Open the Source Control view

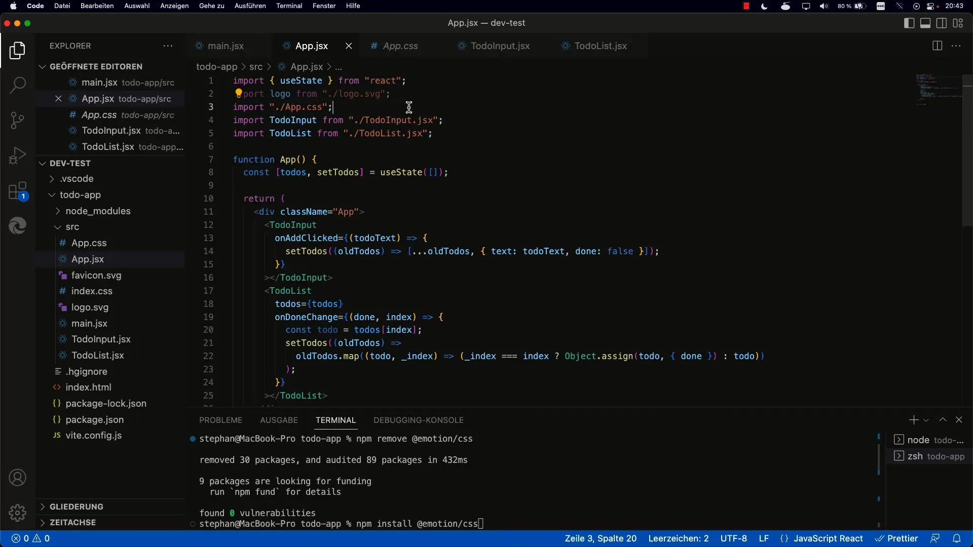pyautogui.click(x=17, y=120)
